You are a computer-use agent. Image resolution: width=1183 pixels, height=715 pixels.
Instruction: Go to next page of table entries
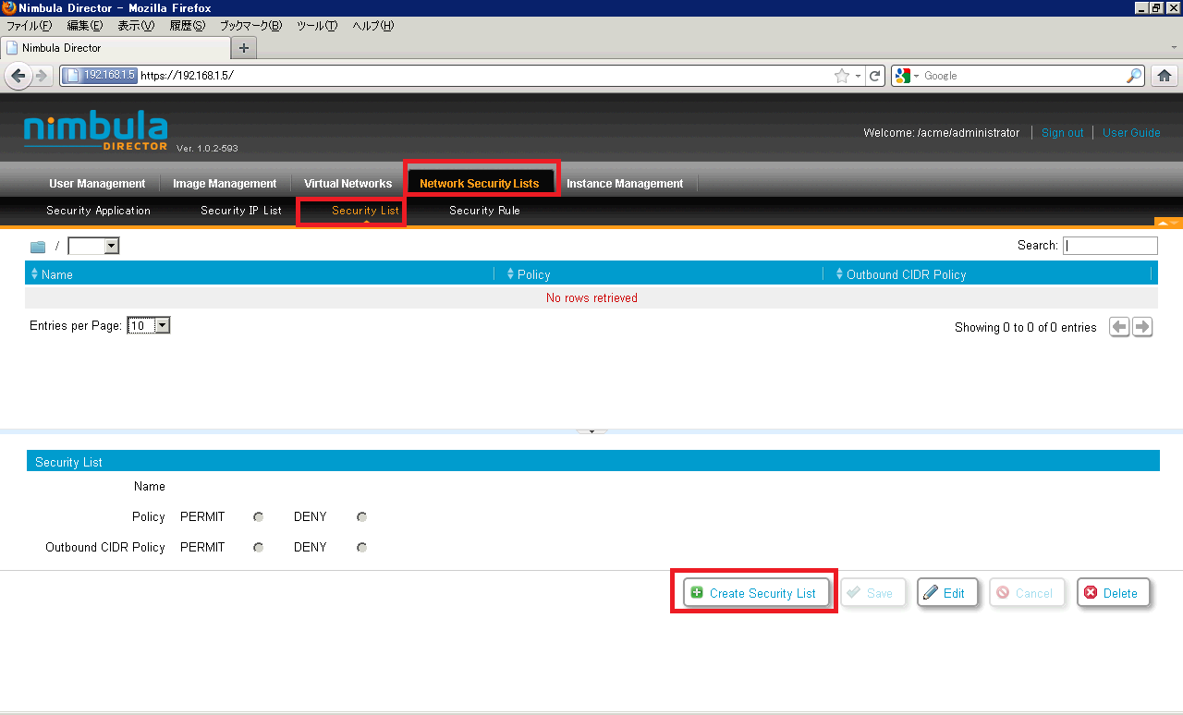pyautogui.click(x=1142, y=327)
